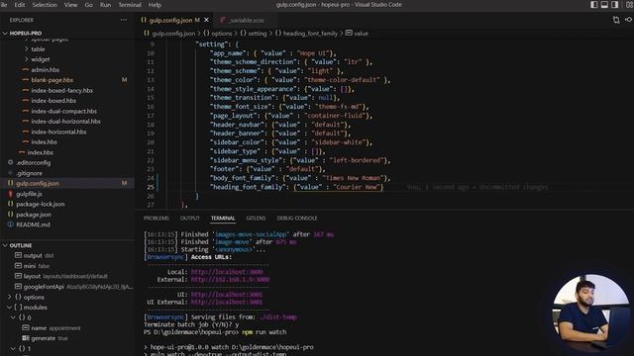Screen dimensions: 634x356
Task: Open blank-page.hbs file
Action: [x=53, y=80]
